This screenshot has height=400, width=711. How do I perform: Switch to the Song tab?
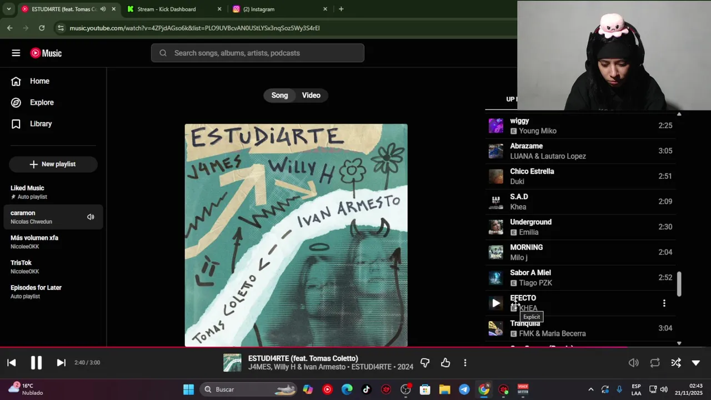click(279, 96)
